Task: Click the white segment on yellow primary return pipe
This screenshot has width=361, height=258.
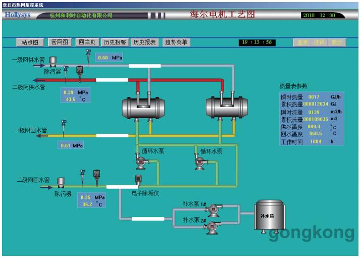Action: click(112, 135)
